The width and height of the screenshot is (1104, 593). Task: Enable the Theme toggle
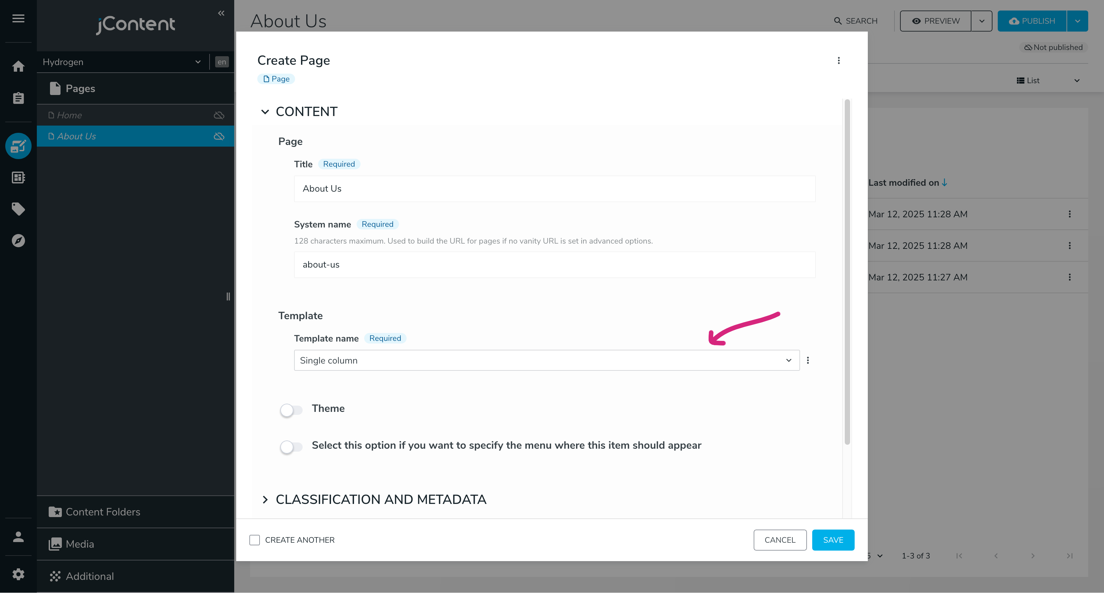(x=291, y=410)
